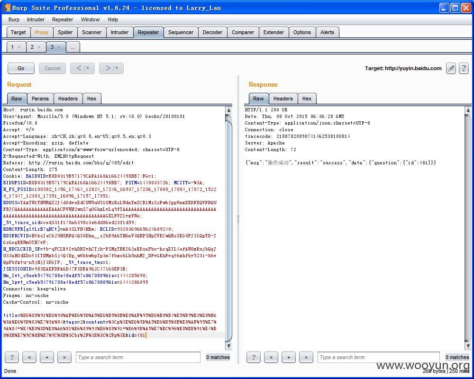The width and height of the screenshot is (474, 379).
Task: Click request pane scrollbar down arrow
Action: 229,346
